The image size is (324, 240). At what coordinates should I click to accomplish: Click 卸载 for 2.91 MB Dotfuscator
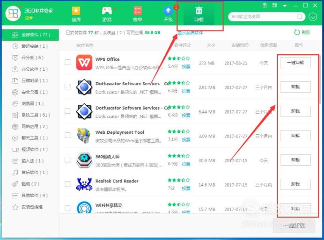click(295, 87)
